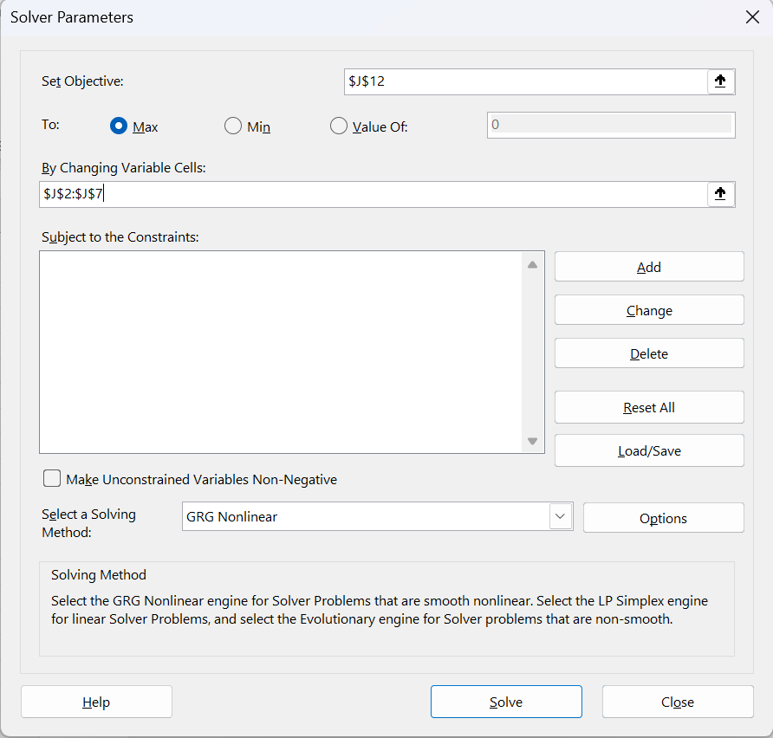Viewport: 773px width, 738px height.
Task: Expand the Solving Method dropdown arrow
Action: point(561,517)
